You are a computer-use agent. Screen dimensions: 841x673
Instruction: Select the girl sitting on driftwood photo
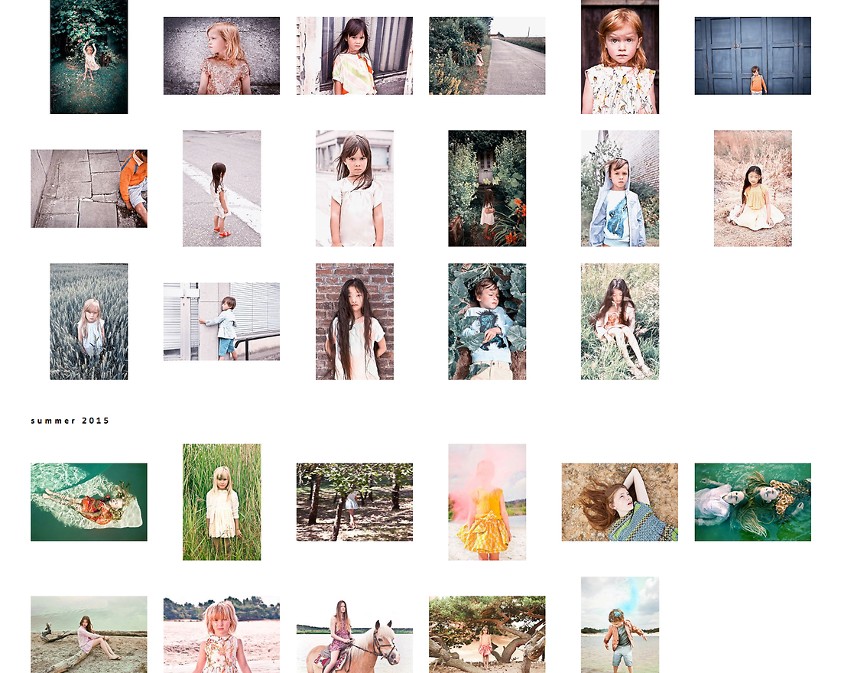coord(89,634)
